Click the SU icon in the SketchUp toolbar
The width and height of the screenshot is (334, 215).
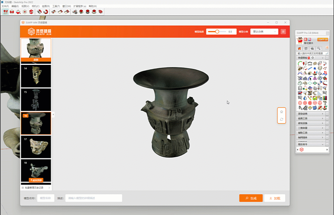click(x=5, y=12)
